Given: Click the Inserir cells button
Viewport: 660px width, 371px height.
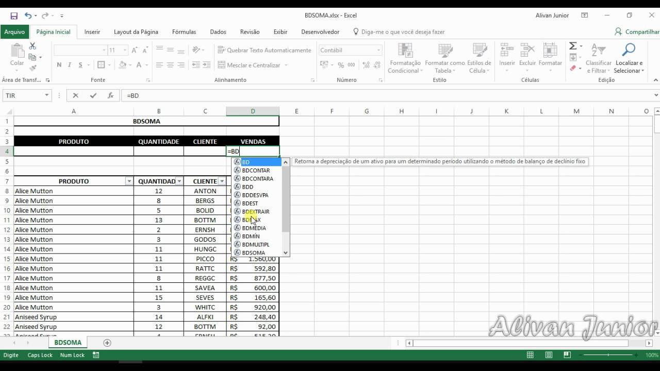Looking at the screenshot, I should pos(507,59).
